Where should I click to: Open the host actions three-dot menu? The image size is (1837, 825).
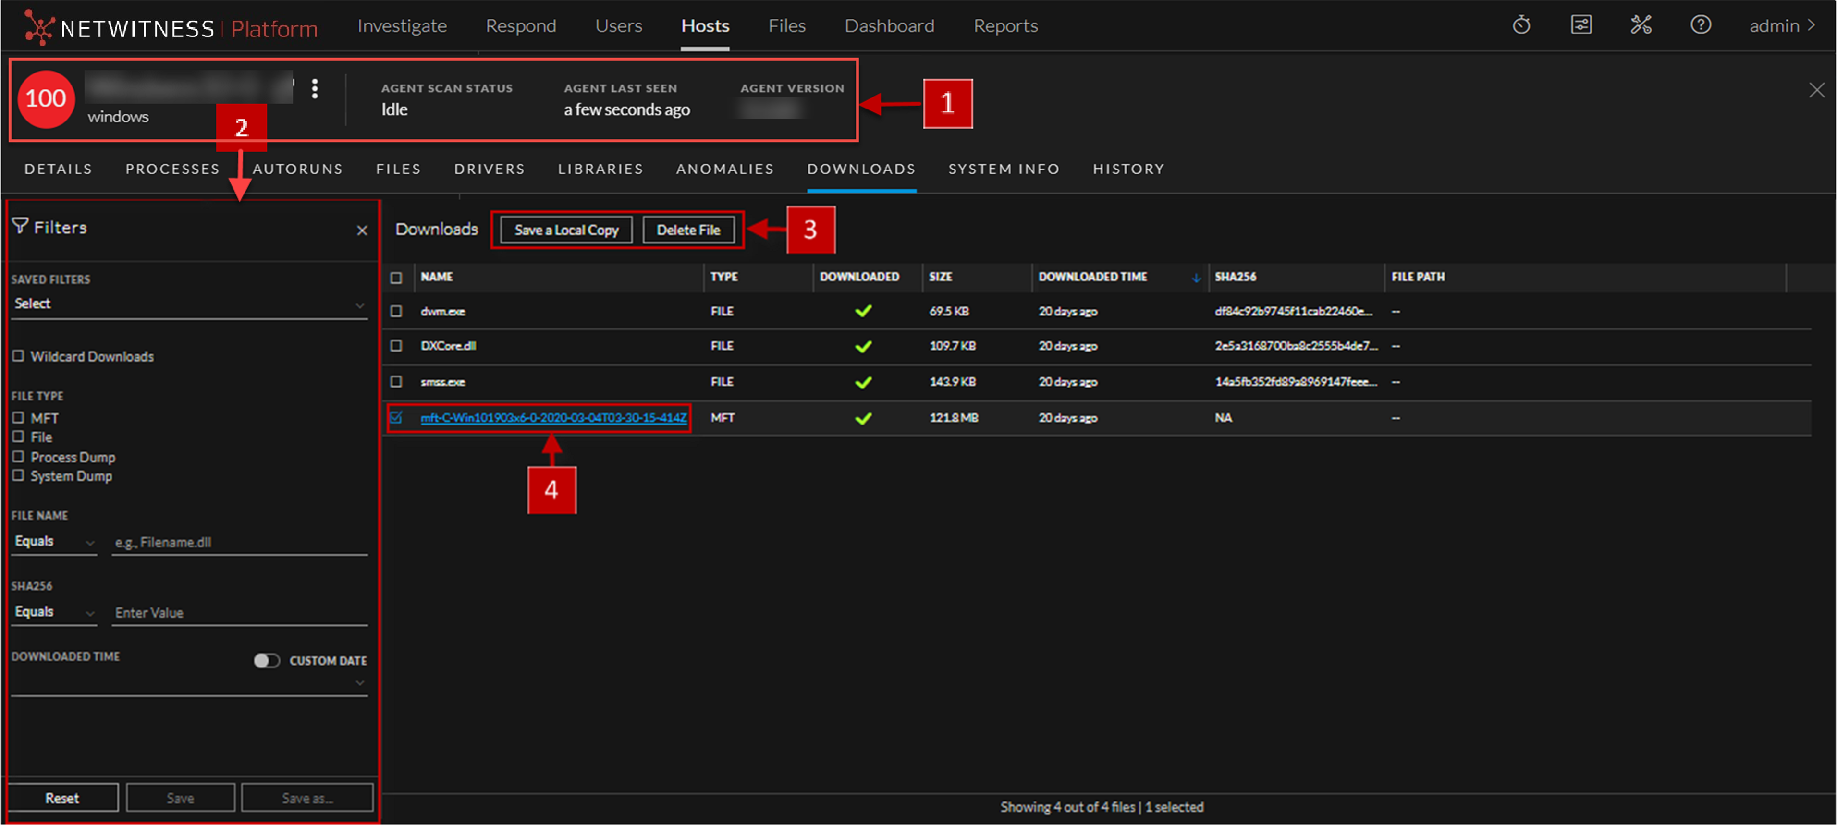[x=315, y=89]
